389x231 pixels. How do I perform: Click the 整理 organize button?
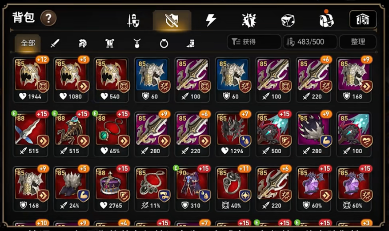pos(358,42)
